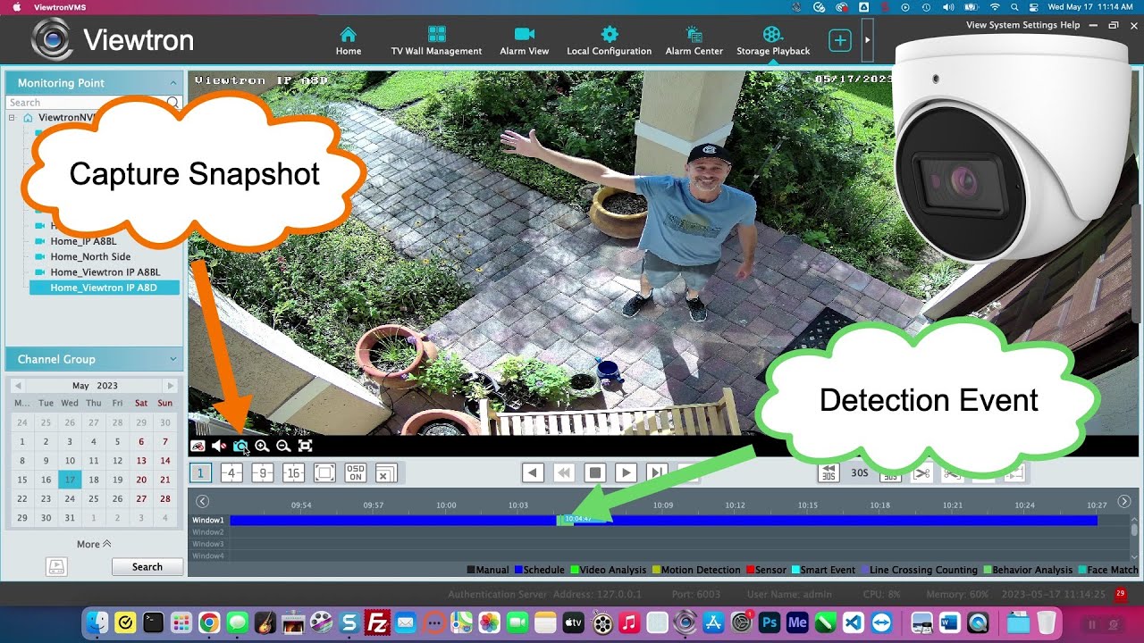Switch to 4-window layout
Viewport: 1144px width, 643px height.
231,473
